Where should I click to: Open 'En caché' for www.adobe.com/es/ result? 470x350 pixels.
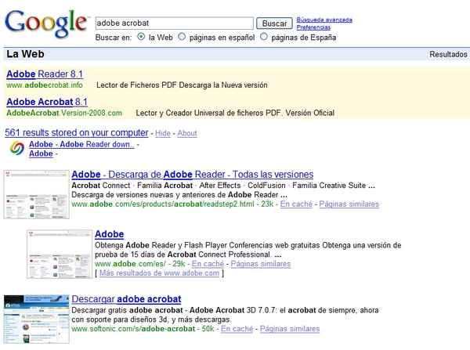click(x=208, y=264)
